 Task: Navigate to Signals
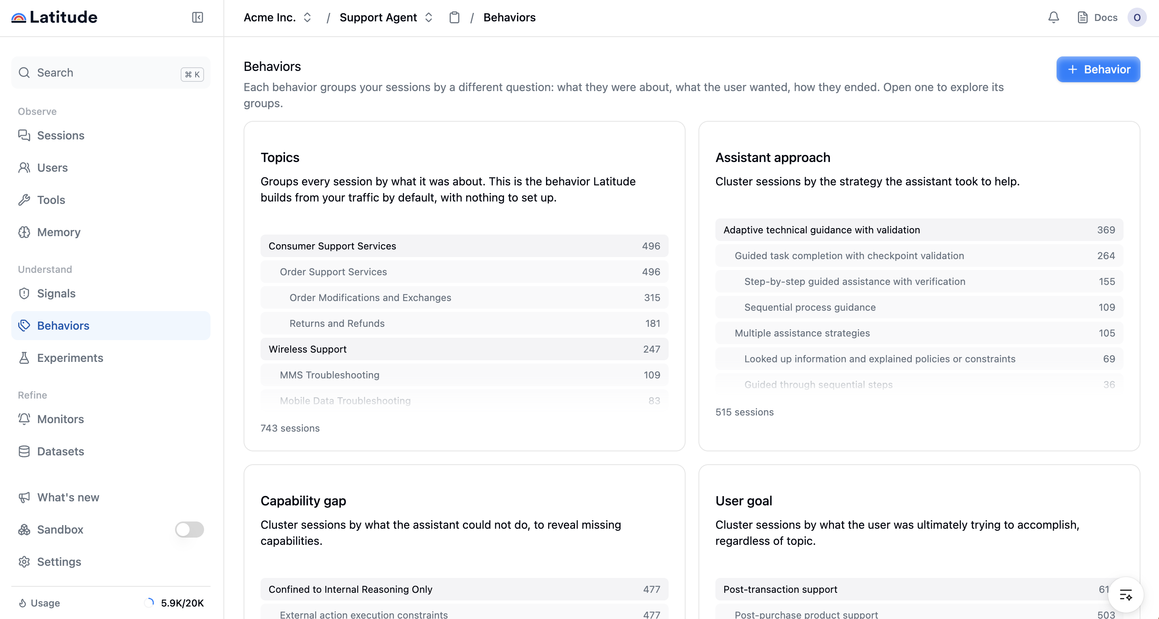click(110, 293)
